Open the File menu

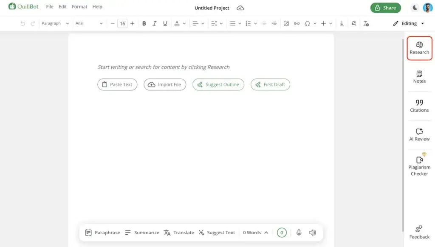point(50,7)
